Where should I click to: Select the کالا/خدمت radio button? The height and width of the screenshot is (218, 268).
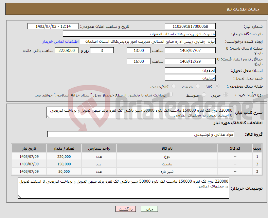coord(174,86)
